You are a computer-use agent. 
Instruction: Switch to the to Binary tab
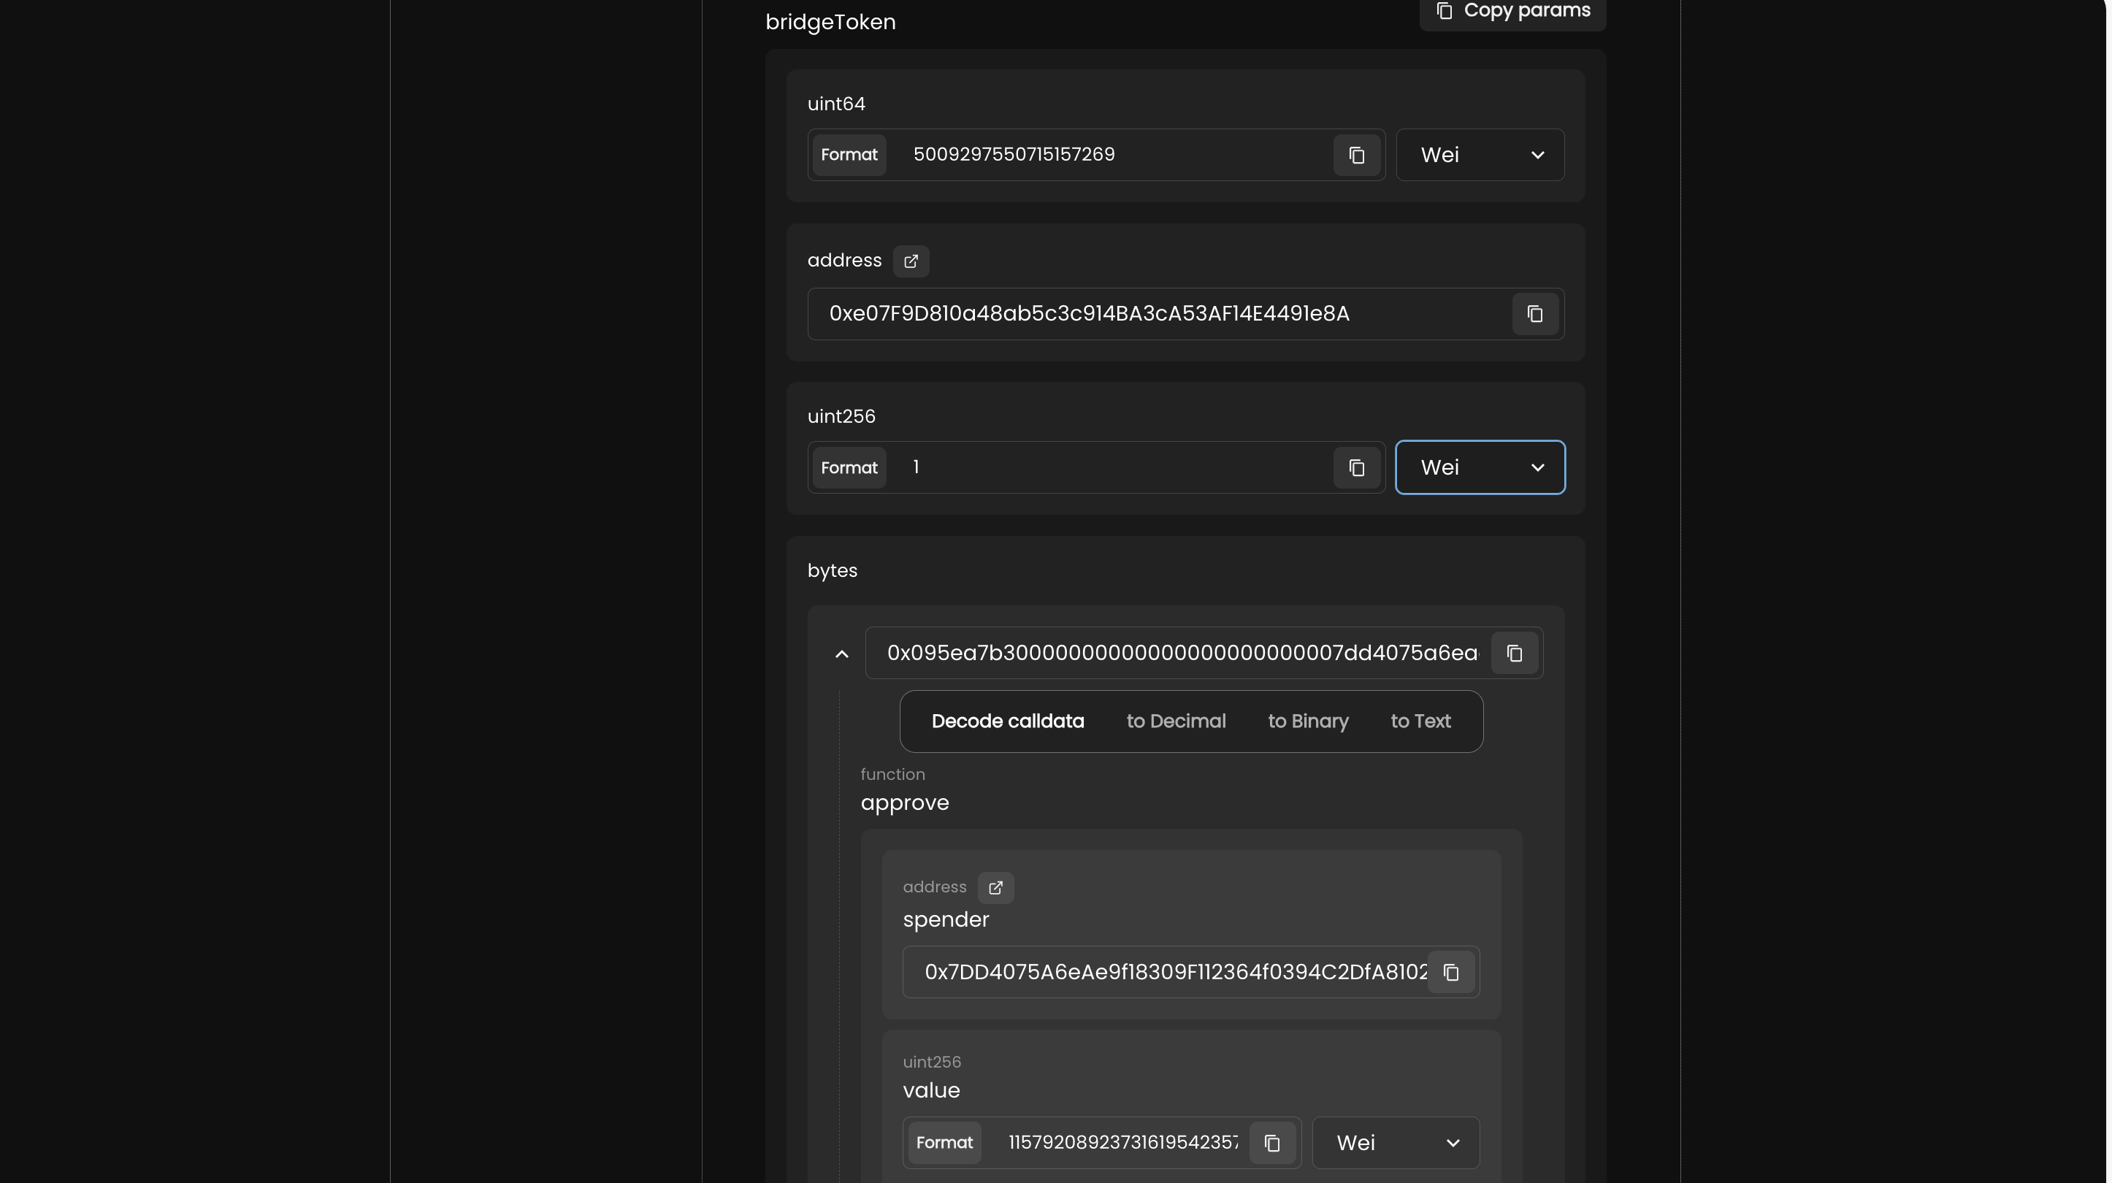1307,721
